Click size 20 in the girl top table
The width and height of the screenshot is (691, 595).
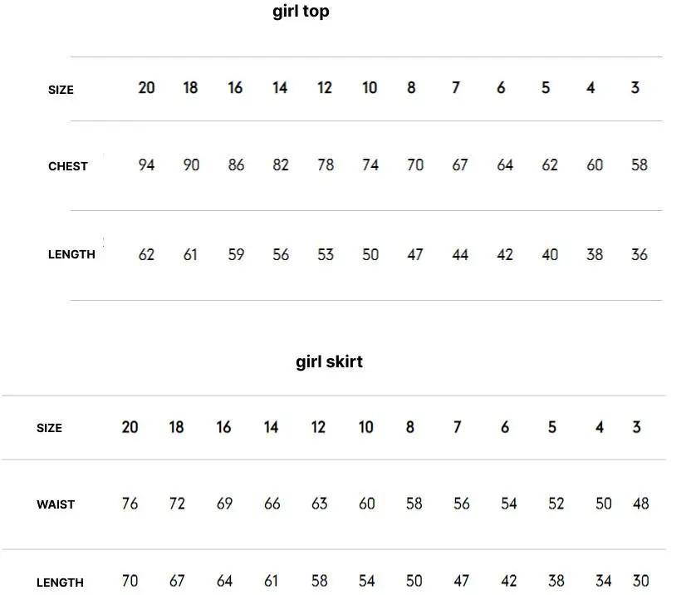(x=146, y=88)
